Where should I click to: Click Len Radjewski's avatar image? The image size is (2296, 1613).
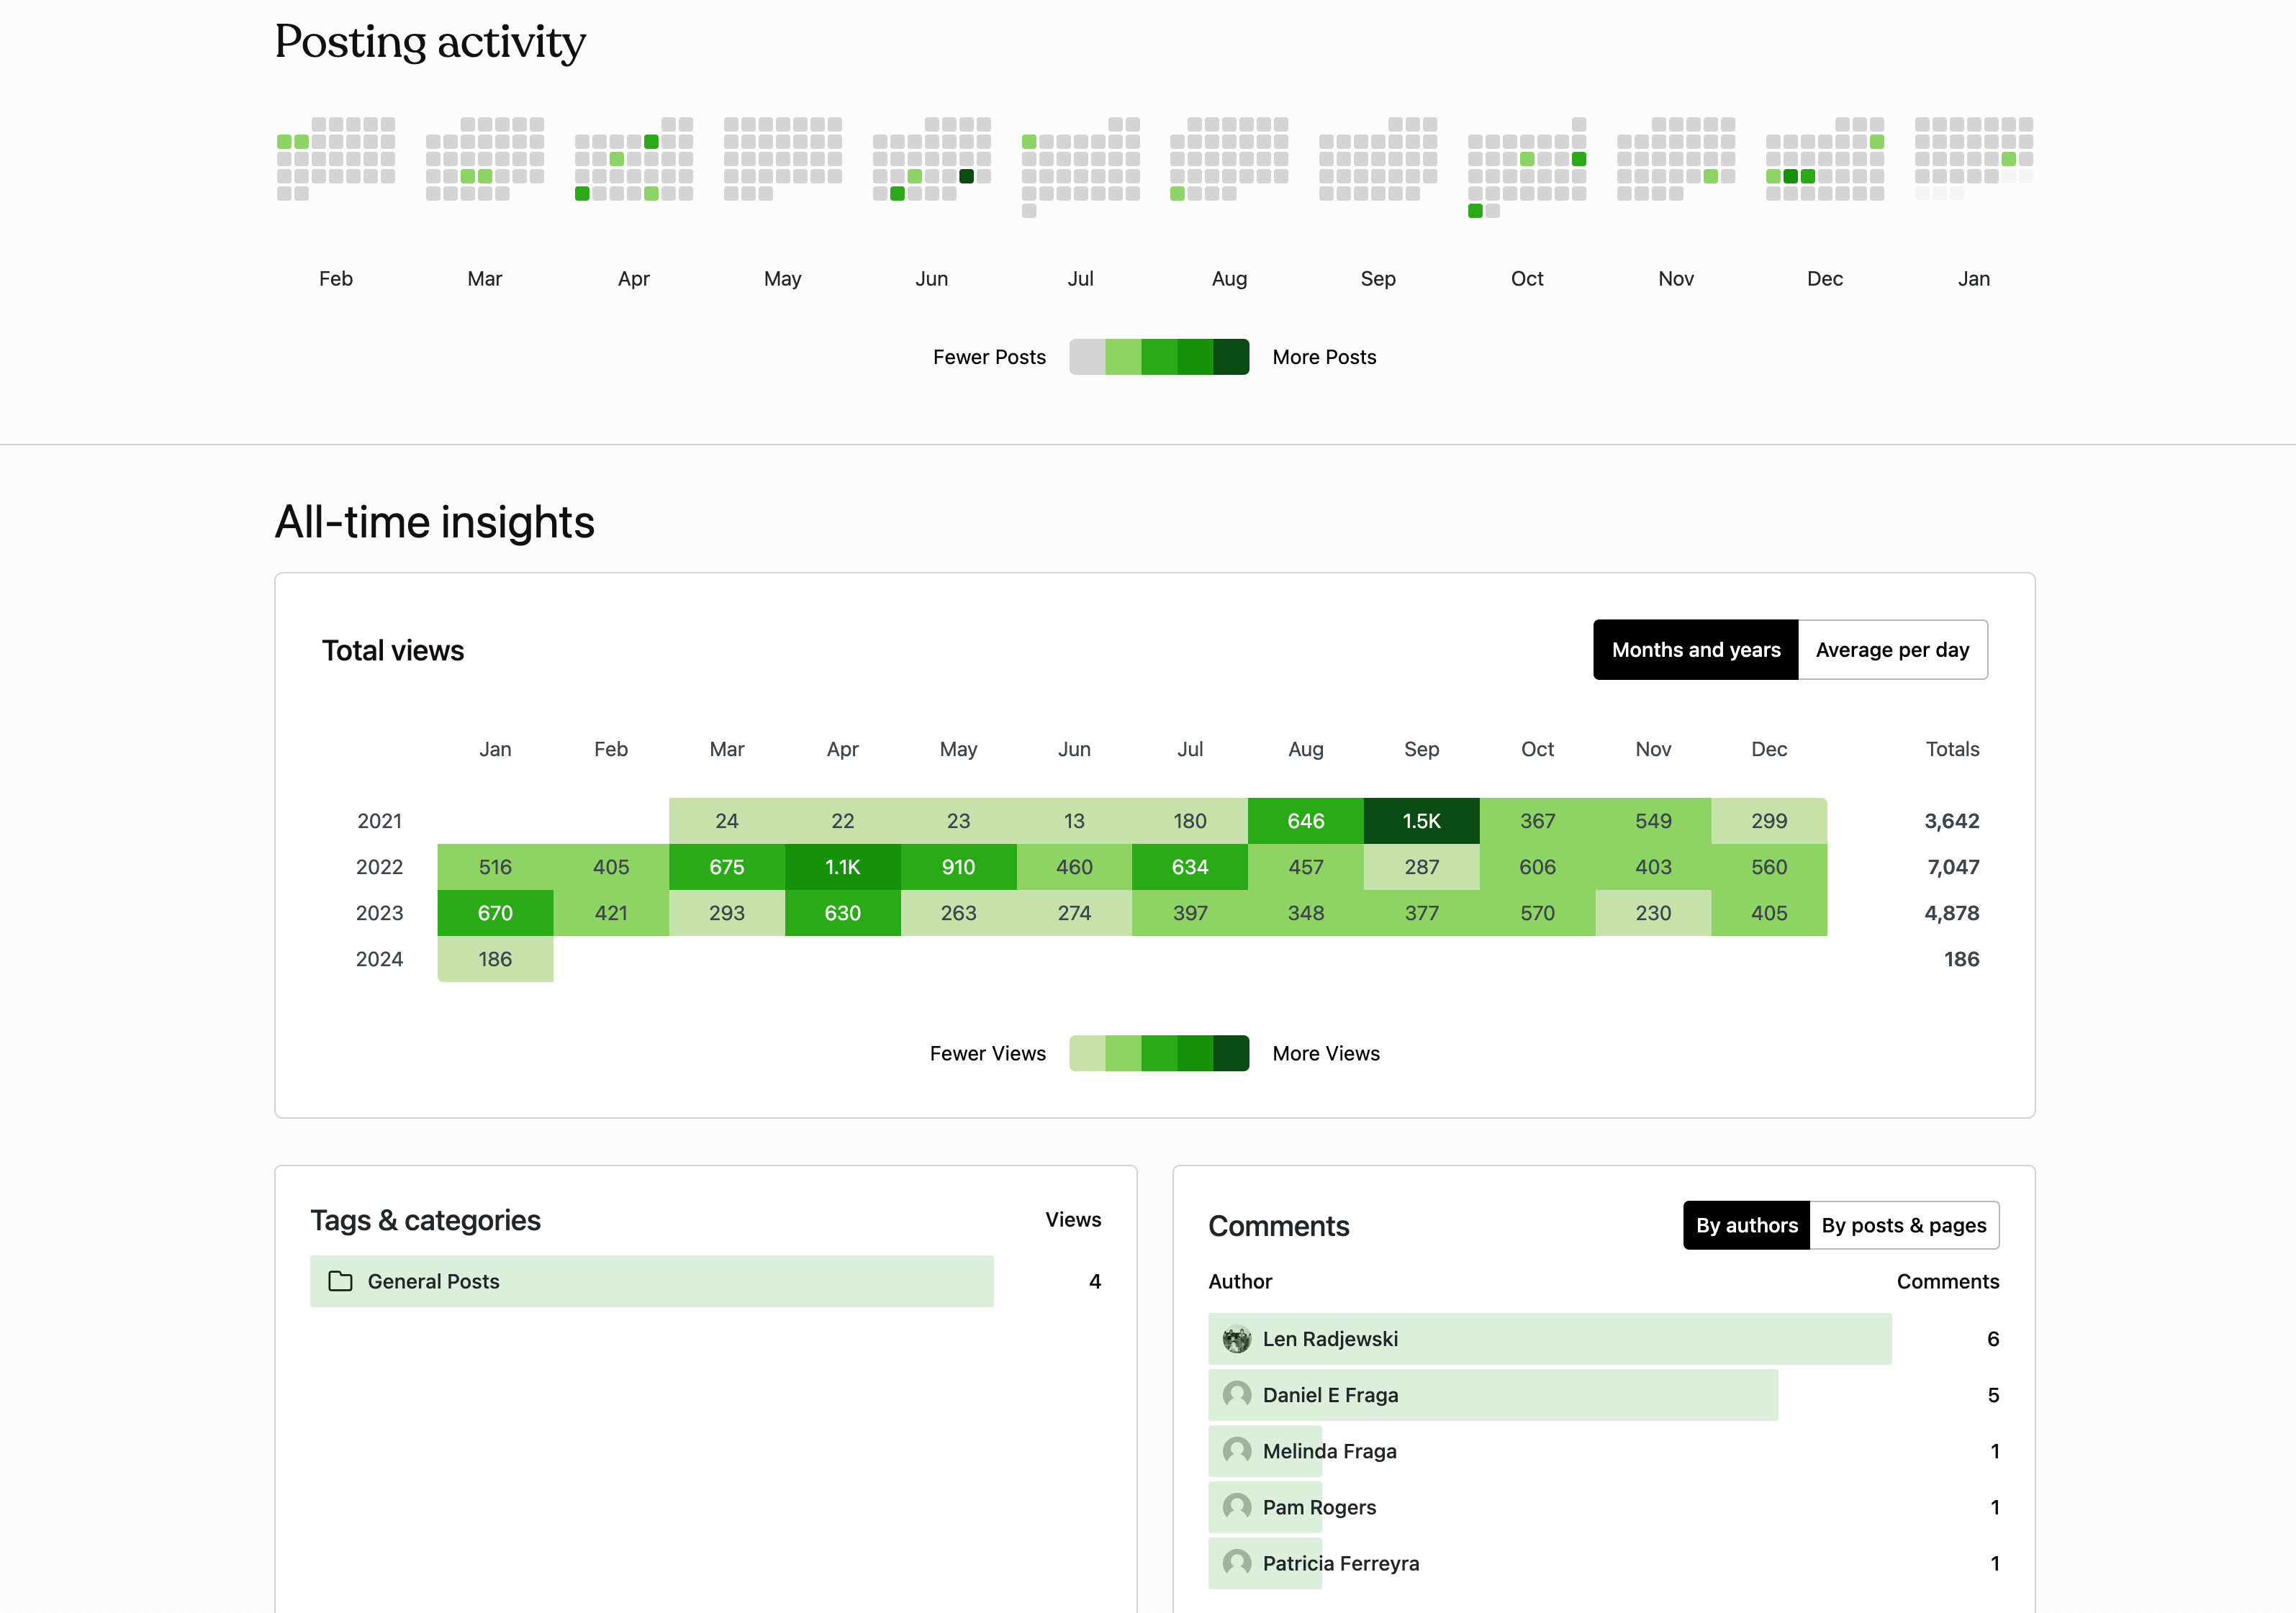coord(1237,1339)
